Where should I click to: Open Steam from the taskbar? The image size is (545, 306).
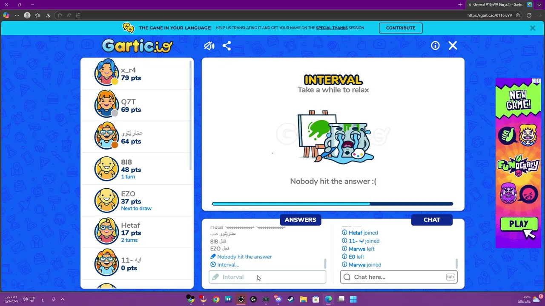290,299
